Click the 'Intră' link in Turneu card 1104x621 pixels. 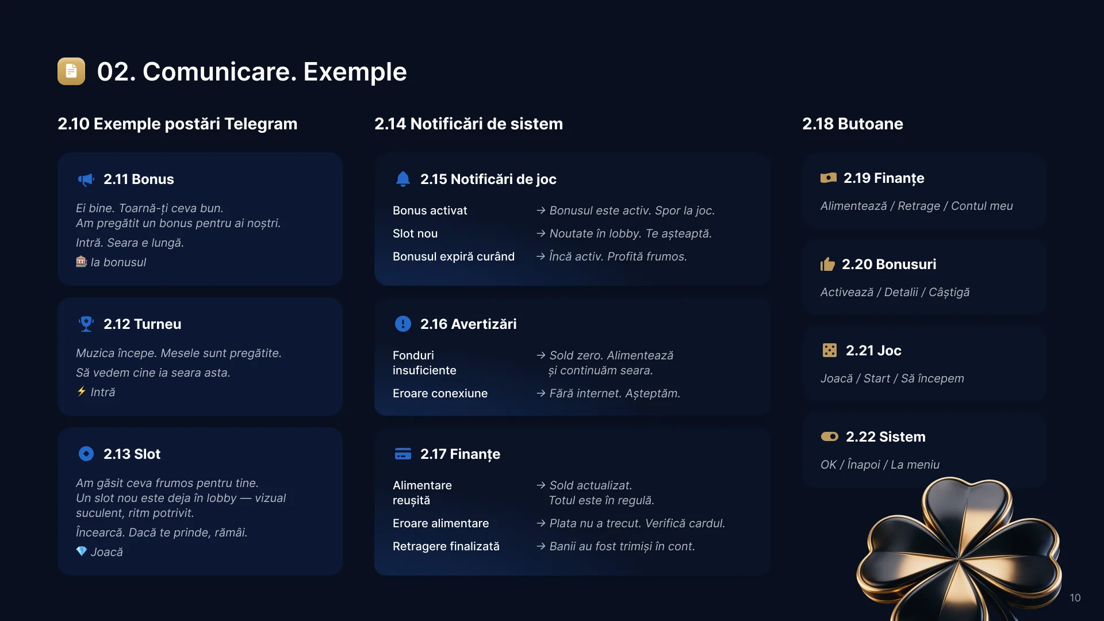click(x=103, y=392)
